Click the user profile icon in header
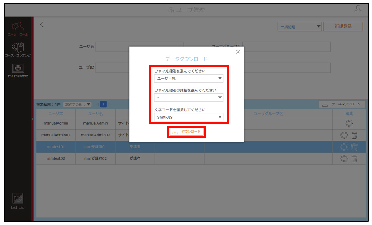This screenshot has height=225, width=372. click(x=358, y=9)
